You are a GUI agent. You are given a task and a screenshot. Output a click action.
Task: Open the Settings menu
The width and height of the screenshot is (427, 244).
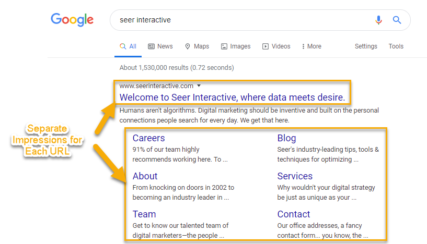point(366,46)
